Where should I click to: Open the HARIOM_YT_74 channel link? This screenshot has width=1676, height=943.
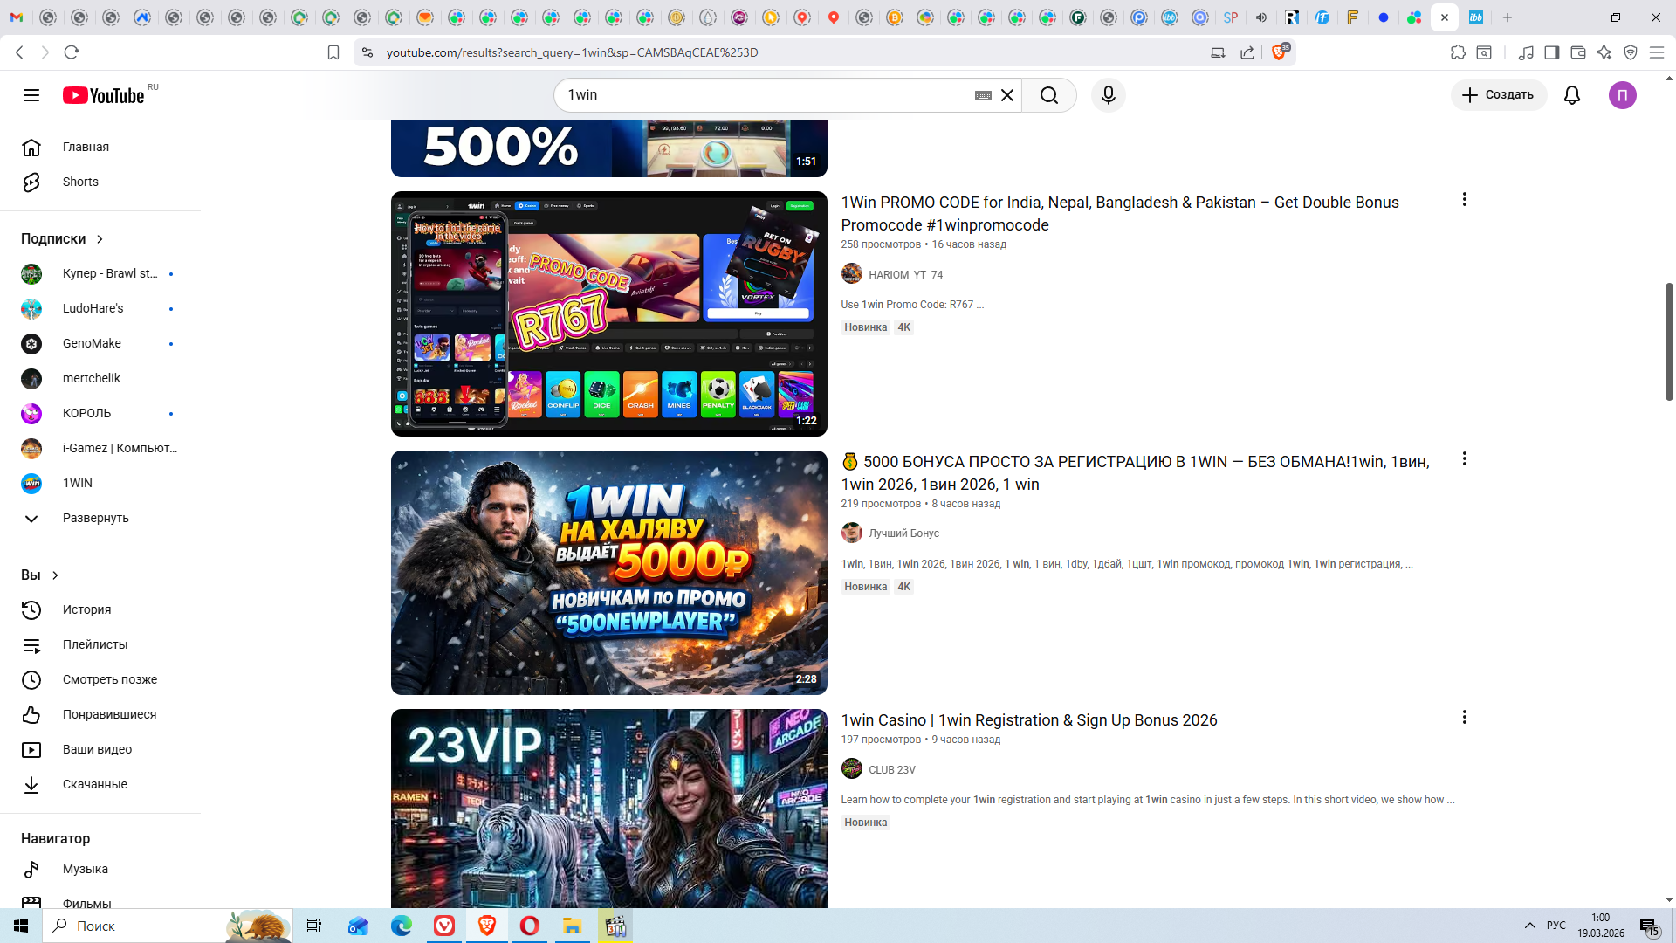(x=905, y=275)
